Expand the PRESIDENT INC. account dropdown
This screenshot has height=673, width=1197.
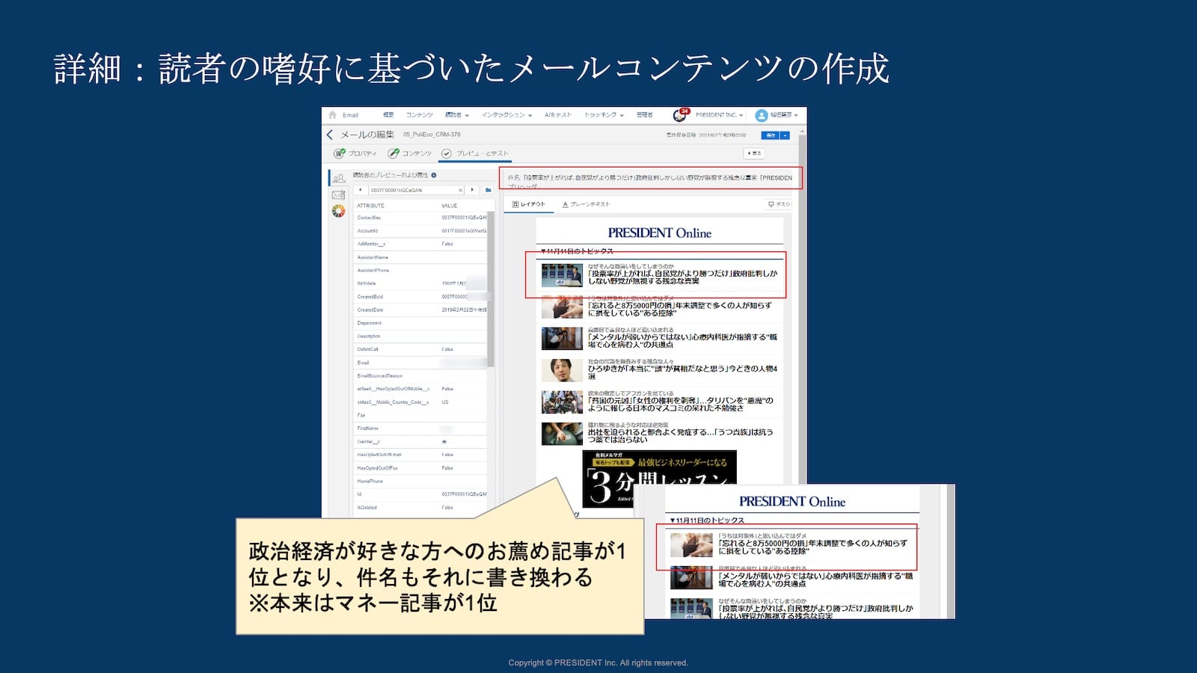click(719, 115)
